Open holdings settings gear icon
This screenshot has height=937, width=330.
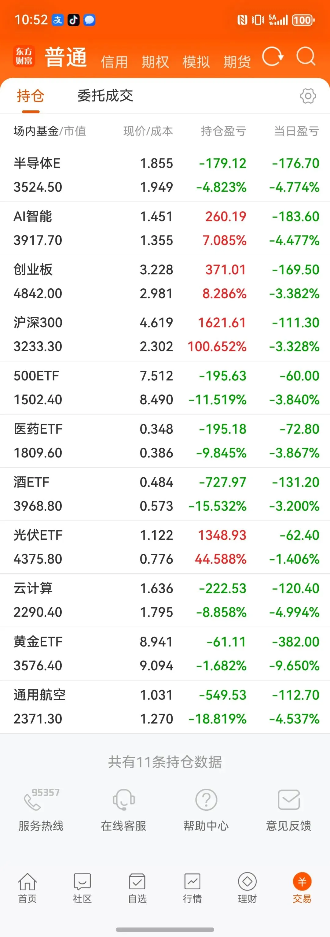pyautogui.click(x=308, y=96)
